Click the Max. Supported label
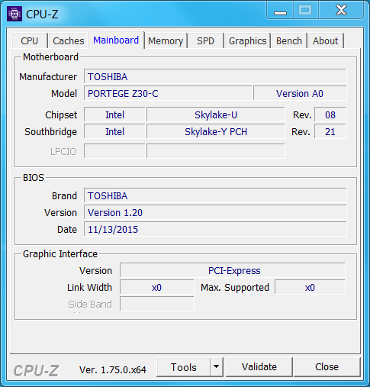This screenshot has height=387, width=370. 235,288
